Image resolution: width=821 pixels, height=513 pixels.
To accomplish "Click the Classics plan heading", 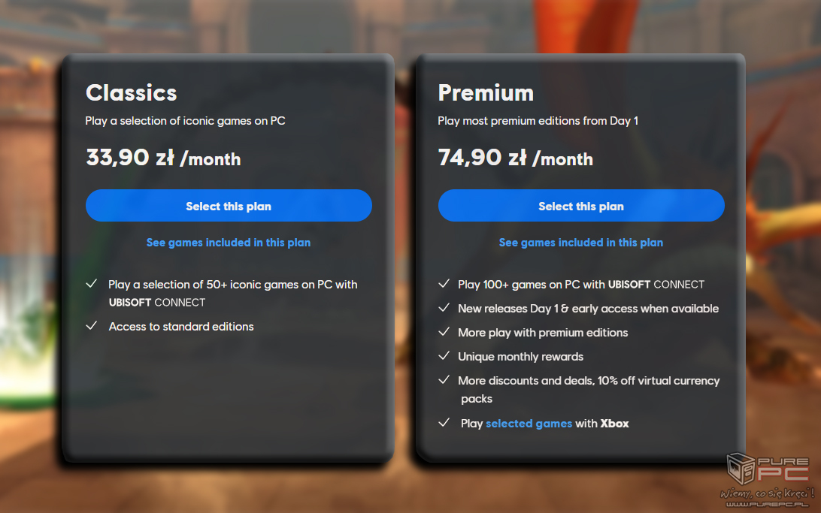I will coord(132,92).
